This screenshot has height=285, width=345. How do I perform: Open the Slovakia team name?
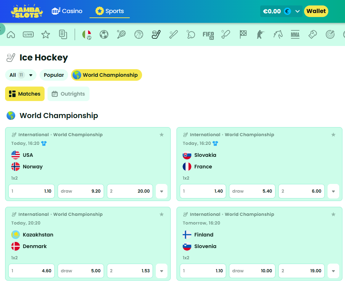[x=205, y=155]
